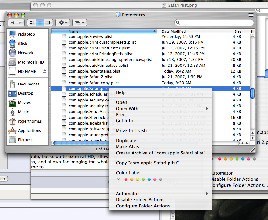Click the vertical scrollbar thumb in file list
Image resolution: width=268 pixels, height=220 pixels.
coord(252,93)
